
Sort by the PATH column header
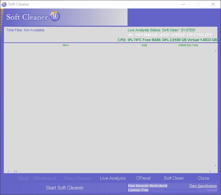coord(66,45)
